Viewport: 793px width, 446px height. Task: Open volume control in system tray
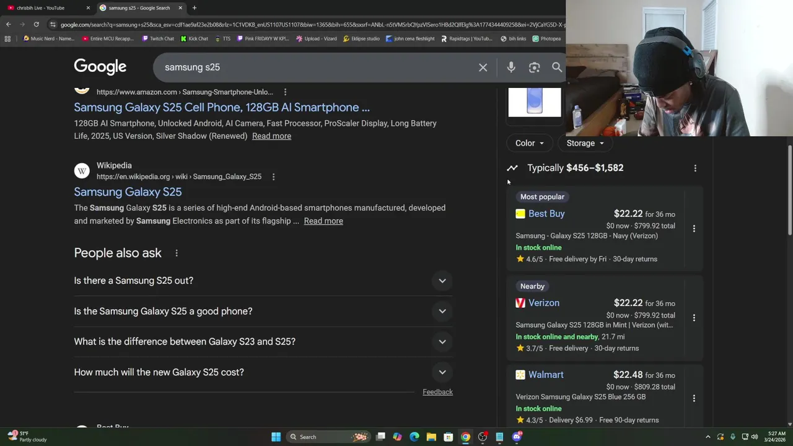pos(755,437)
